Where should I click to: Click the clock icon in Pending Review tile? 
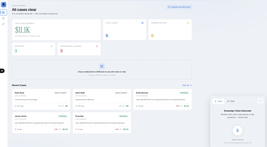point(188,23)
